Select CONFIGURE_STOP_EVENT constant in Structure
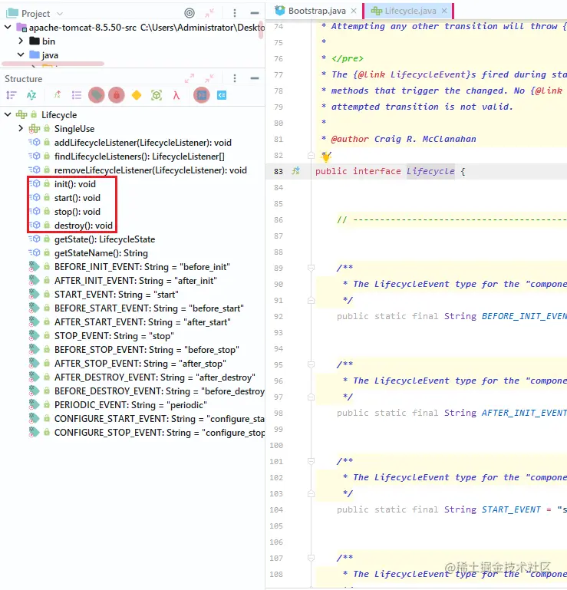The height and width of the screenshot is (590, 567). (x=160, y=433)
